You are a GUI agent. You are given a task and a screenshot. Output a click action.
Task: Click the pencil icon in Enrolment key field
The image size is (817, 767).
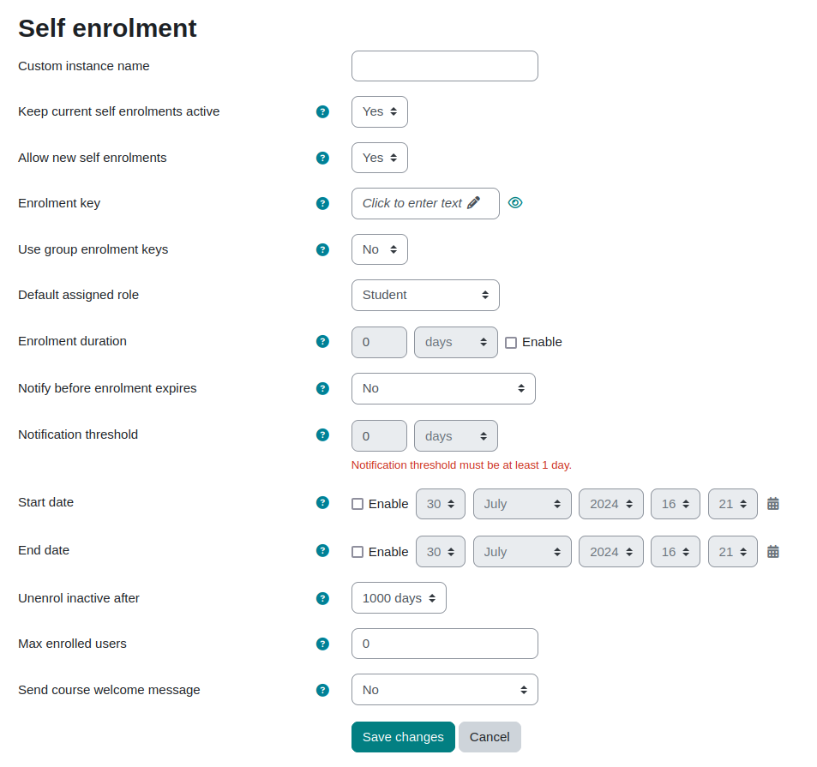(473, 203)
